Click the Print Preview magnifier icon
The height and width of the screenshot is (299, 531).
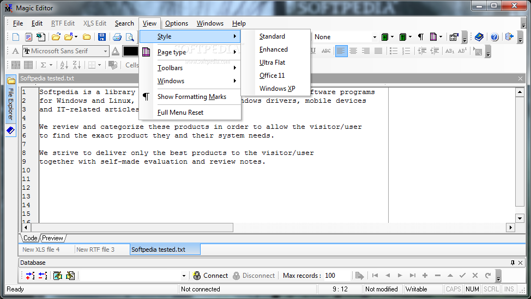click(x=130, y=37)
